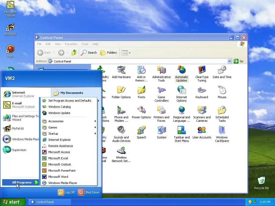Open Fonts folder icon

point(141,92)
